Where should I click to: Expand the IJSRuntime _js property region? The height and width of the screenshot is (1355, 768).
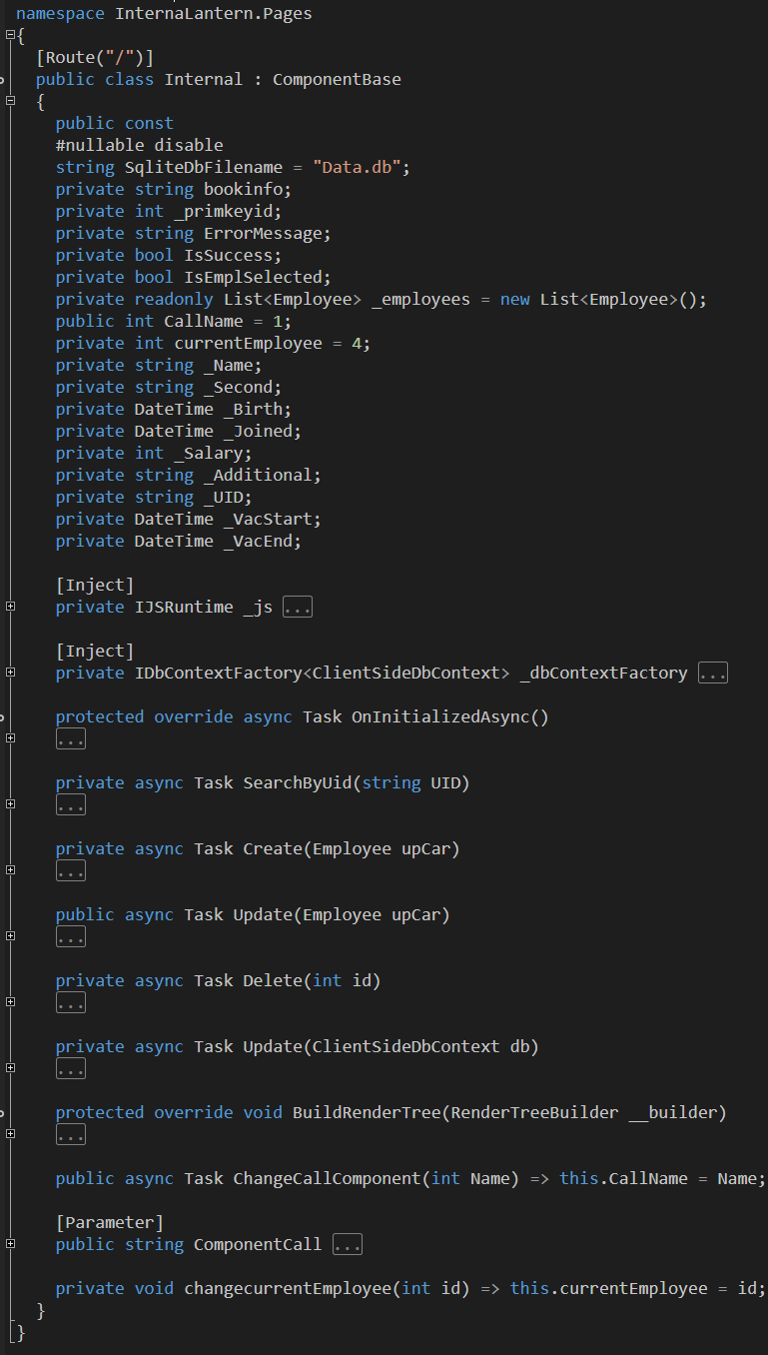(x=10, y=607)
